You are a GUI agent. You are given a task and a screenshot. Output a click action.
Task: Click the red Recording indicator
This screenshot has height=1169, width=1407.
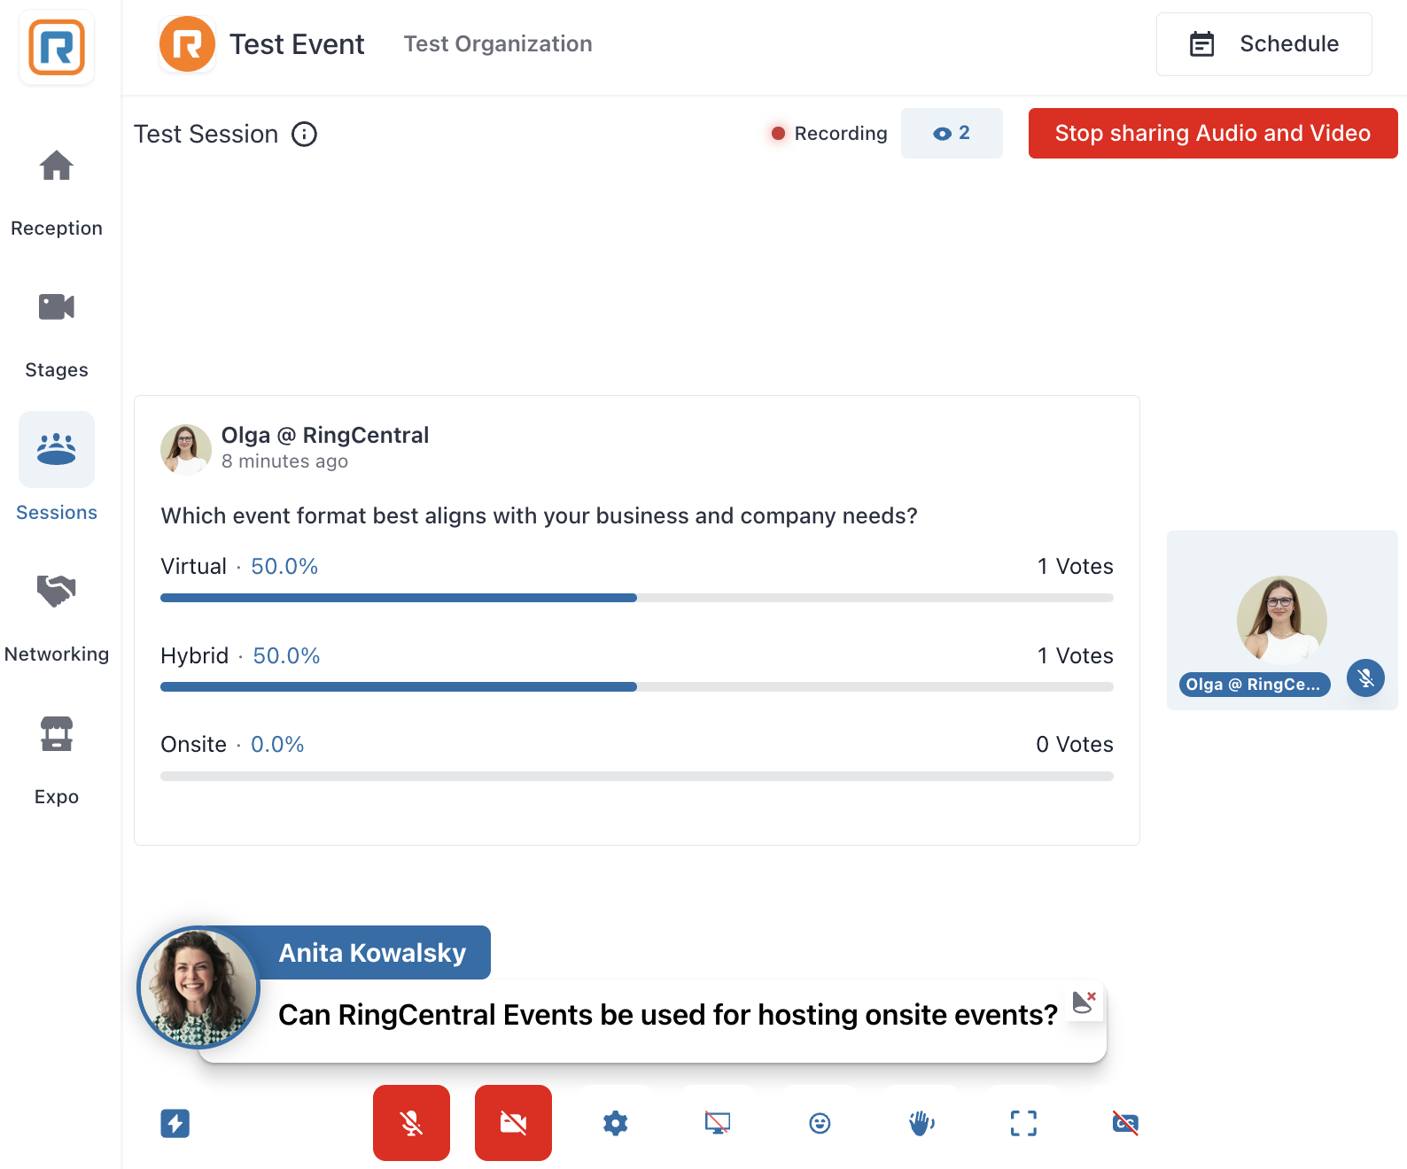point(828,134)
